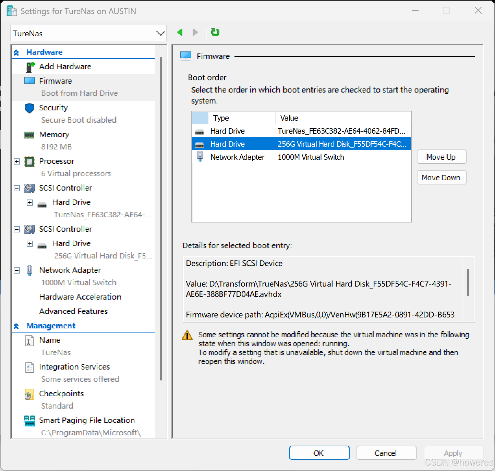Click the green back navigation arrow
Image resolution: width=495 pixels, height=471 pixels.
click(180, 32)
